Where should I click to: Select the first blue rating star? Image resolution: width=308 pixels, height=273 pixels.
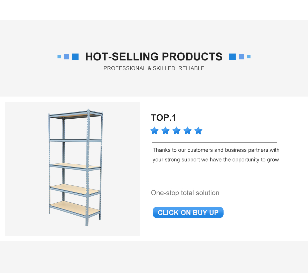click(155, 131)
